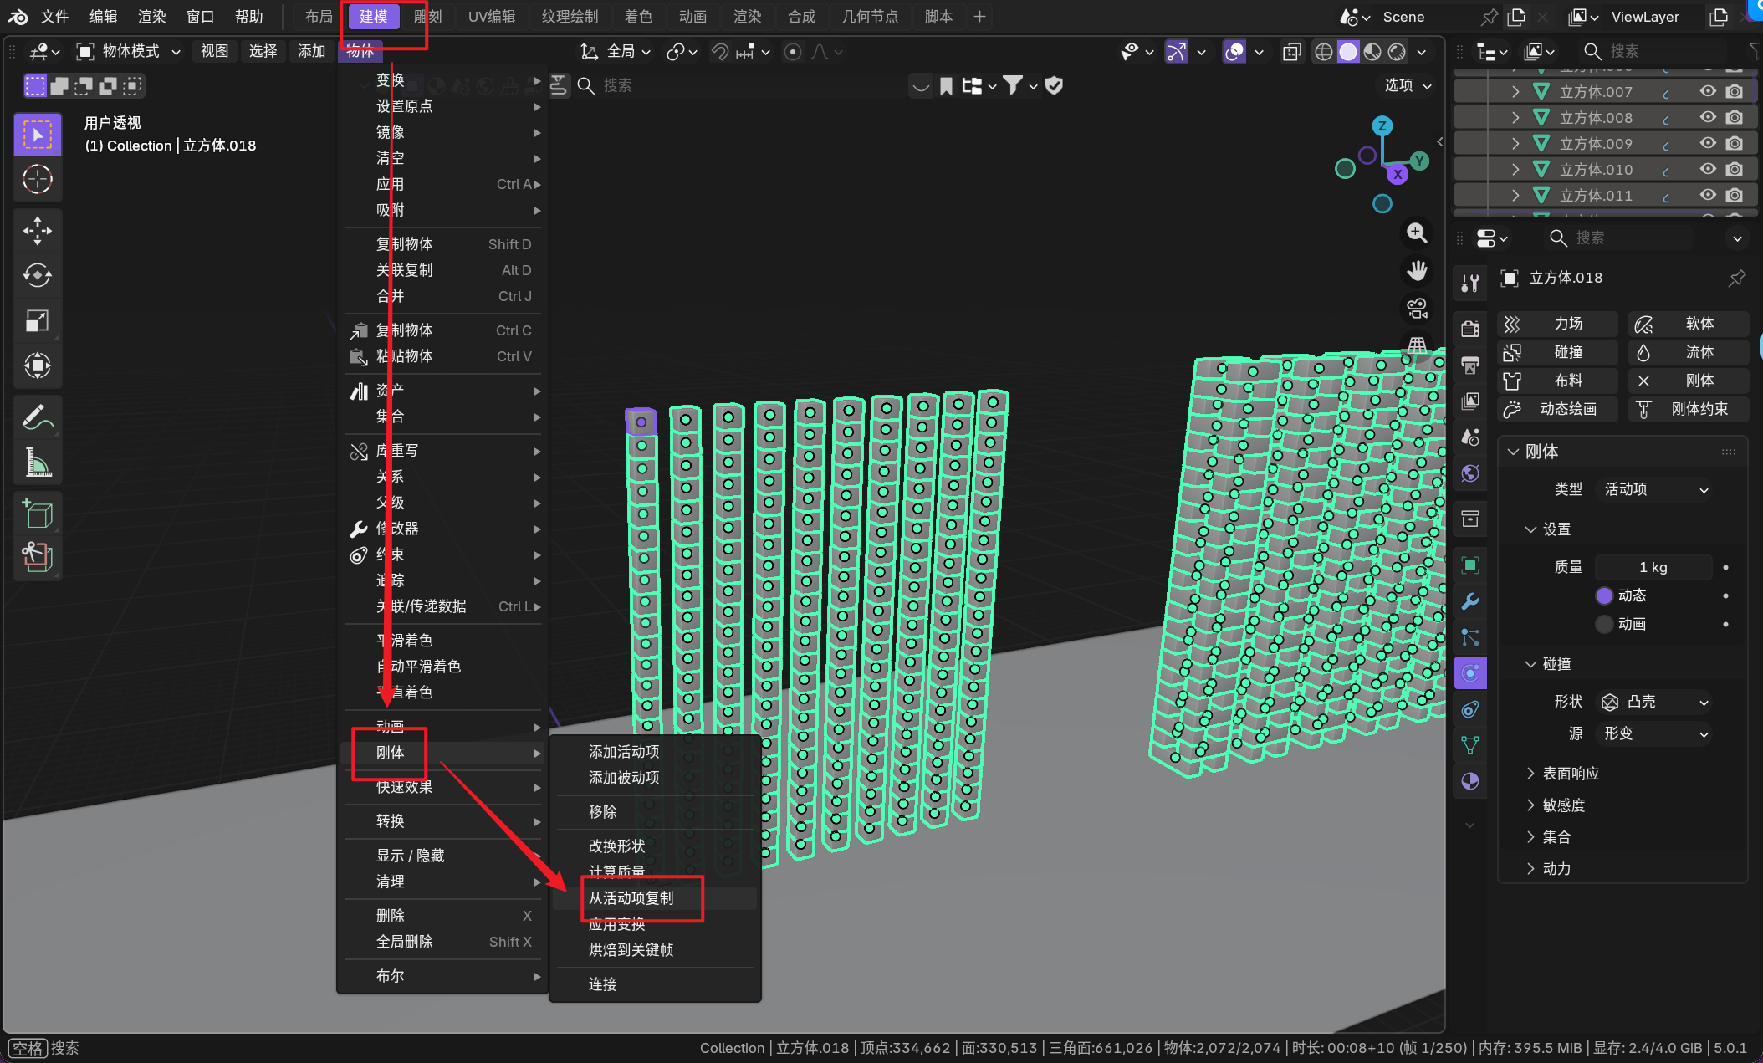Select the Rotate tool icon
The height and width of the screenshot is (1063, 1763).
pos(37,275)
